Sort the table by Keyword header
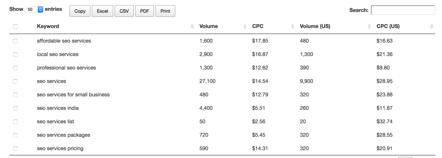The height and width of the screenshot is (158, 442). click(x=48, y=26)
